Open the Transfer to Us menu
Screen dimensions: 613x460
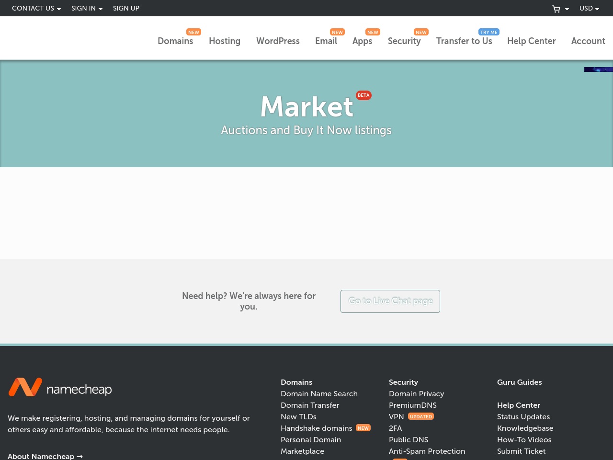[464, 41]
